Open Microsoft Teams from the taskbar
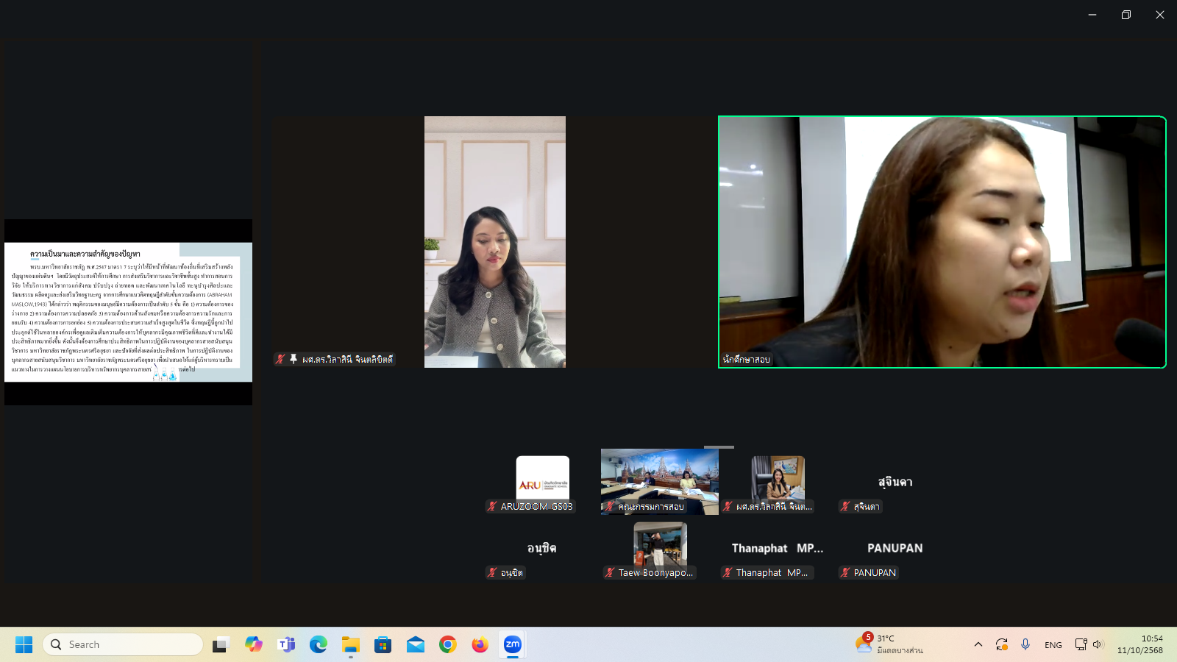The image size is (1177, 662). pos(286,644)
